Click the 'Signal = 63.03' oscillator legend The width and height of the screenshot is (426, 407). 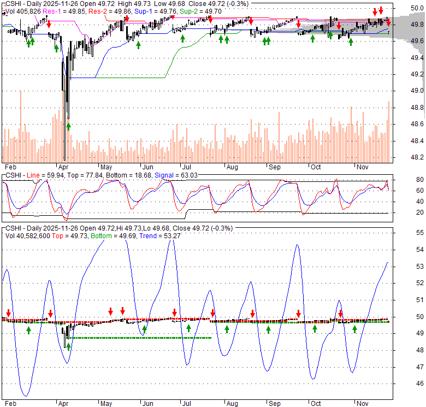point(176,175)
